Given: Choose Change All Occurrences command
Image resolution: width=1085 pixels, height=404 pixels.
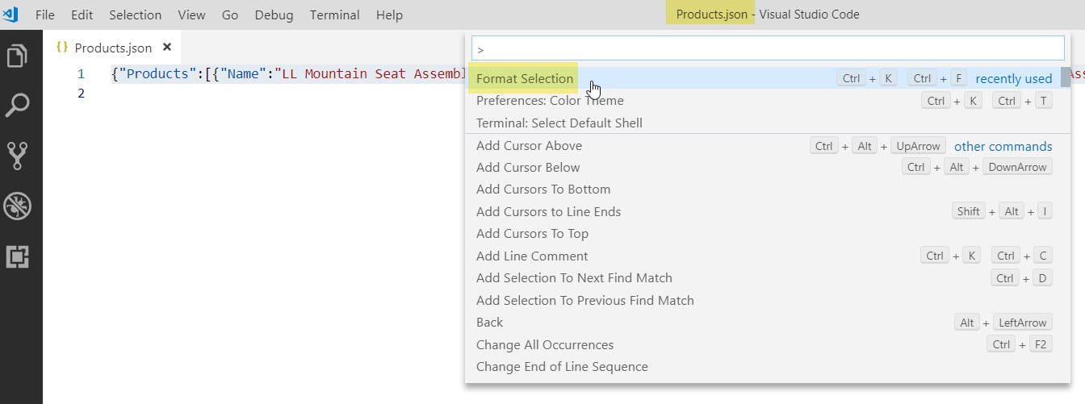Looking at the screenshot, I should [x=545, y=345].
